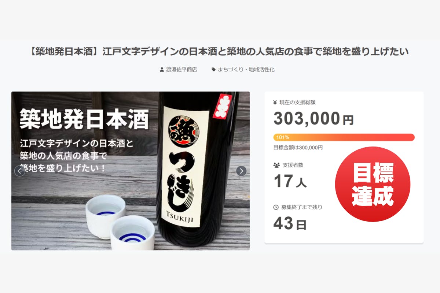Click the 17人 supporter count
Image resolution: width=440 pixels, height=293 pixels.
(x=290, y=181)
